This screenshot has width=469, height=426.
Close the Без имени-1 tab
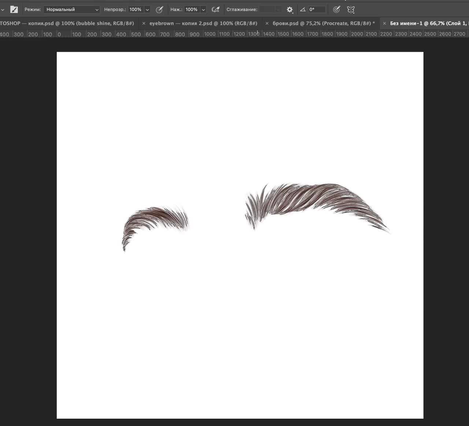(x=384, y=23)
